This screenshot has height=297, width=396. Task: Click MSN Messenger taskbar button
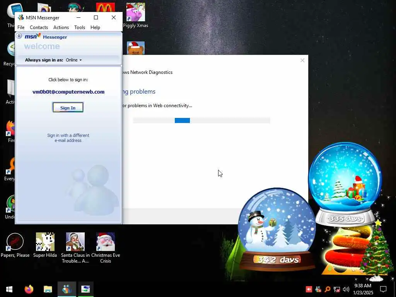tap(67, 289)
